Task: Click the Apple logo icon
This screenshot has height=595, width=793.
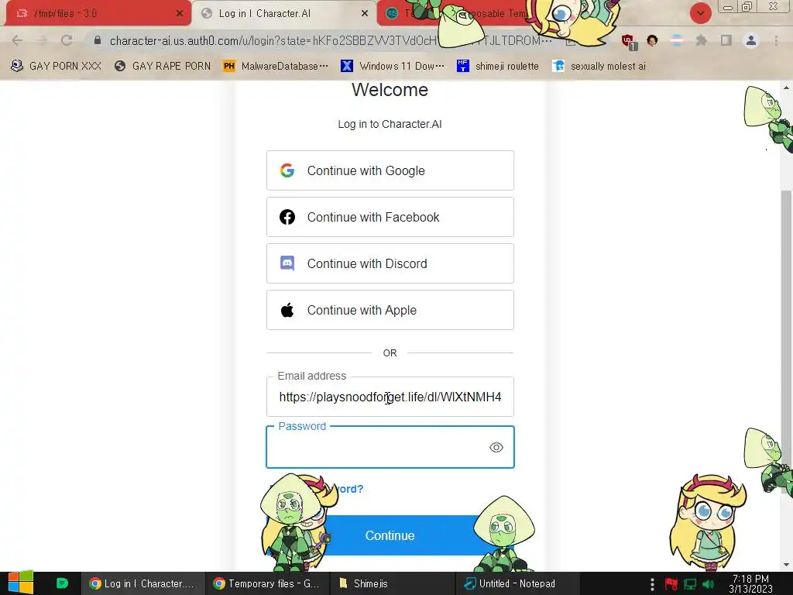Action: [287, 310]
